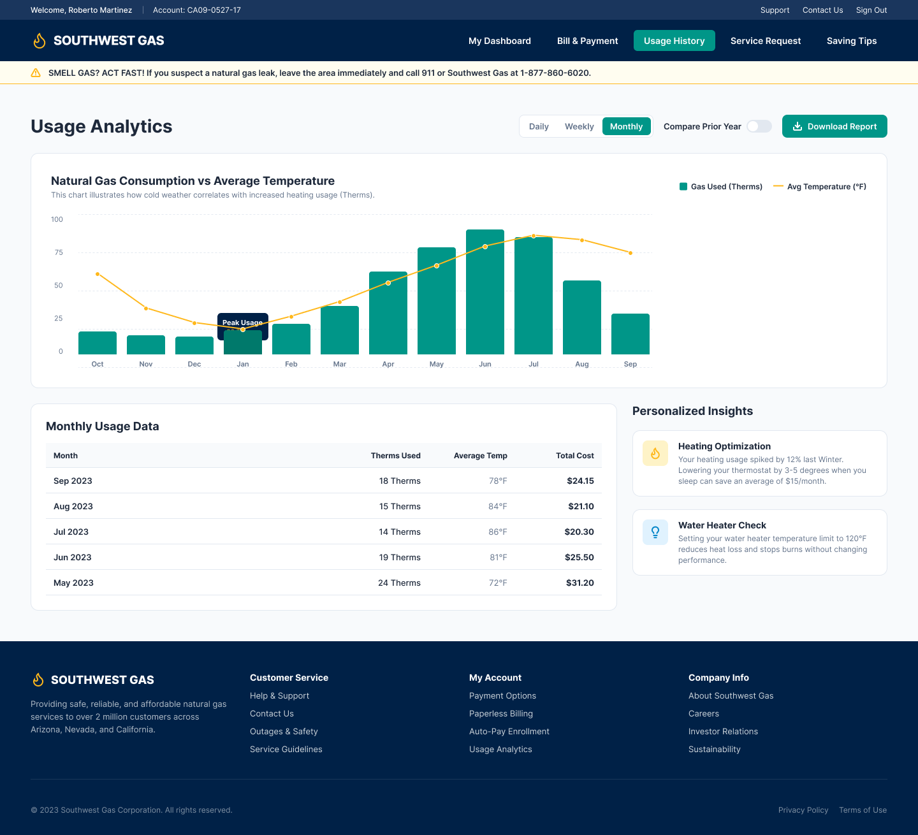Click the June gas usage bar
Image resolution: width=918 pixels, height=835 pixels.
click(485, 292)
